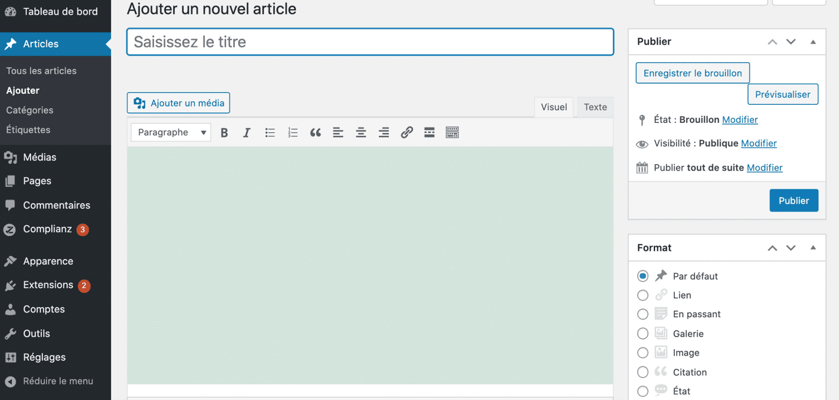Center align the text
This screenshot has width=839, height=400.
click(361, 133)
